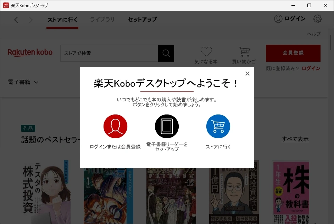Click すべて表示 to show all bestsellers

295,139
